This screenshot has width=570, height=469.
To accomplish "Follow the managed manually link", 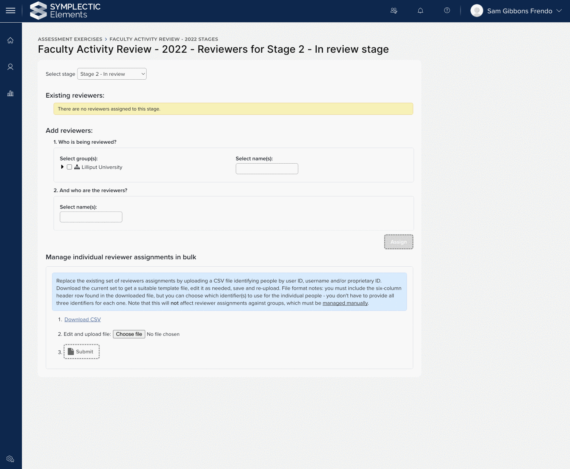I will 345,303.
